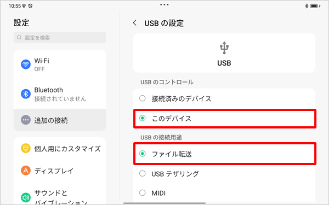This screenshot has width=329, height=205.
Task: Select the MIDI radio option
Action: point(142,192)
